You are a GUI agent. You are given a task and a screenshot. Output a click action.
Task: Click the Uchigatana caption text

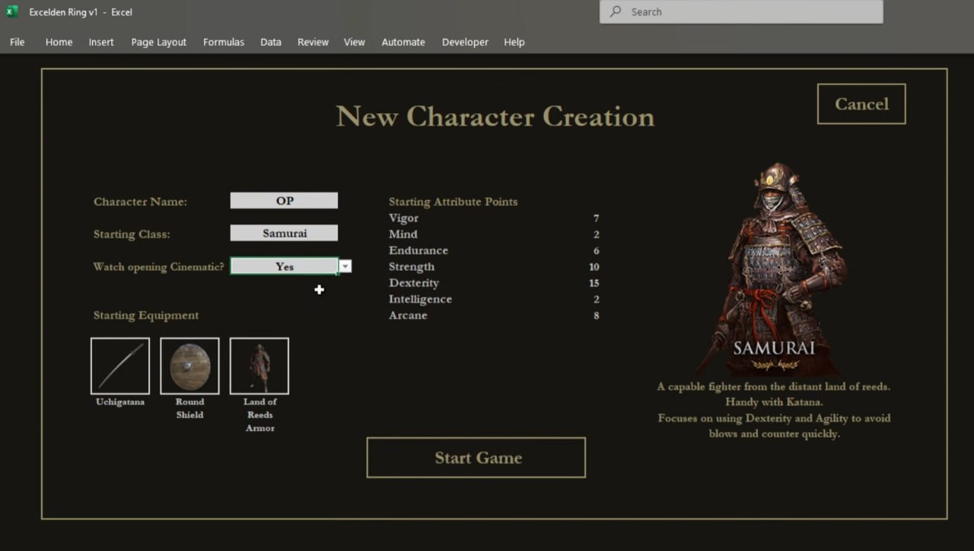click(120, 402)
